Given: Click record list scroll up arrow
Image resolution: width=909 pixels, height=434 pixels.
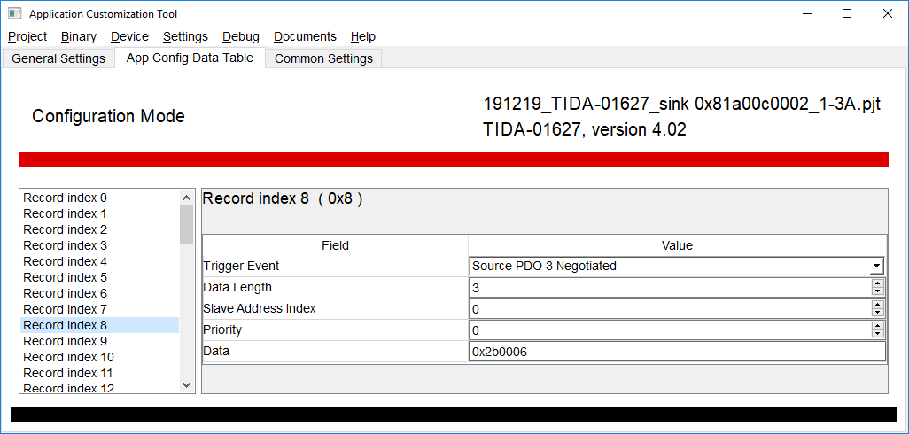Looking at the screenshot, I should click(x=186, y=197).
